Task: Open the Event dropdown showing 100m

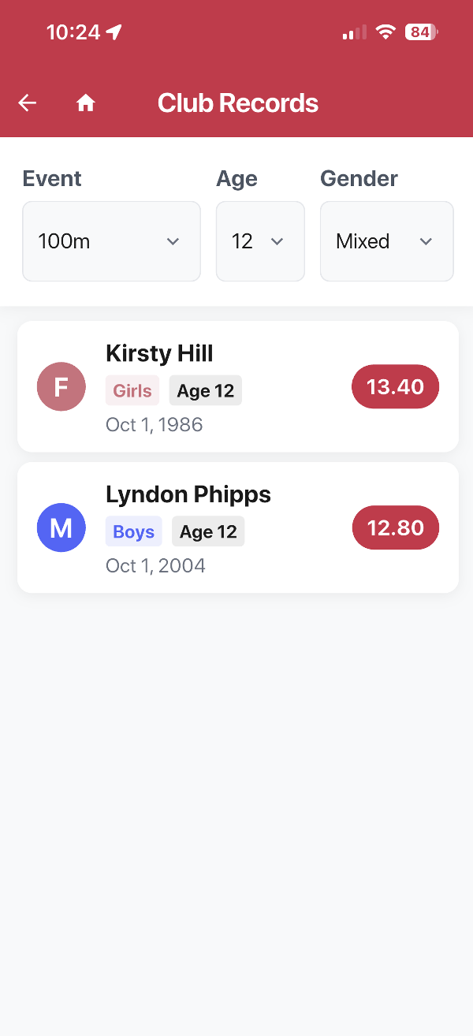Action: pyautogui.click(x=111, y=240)
